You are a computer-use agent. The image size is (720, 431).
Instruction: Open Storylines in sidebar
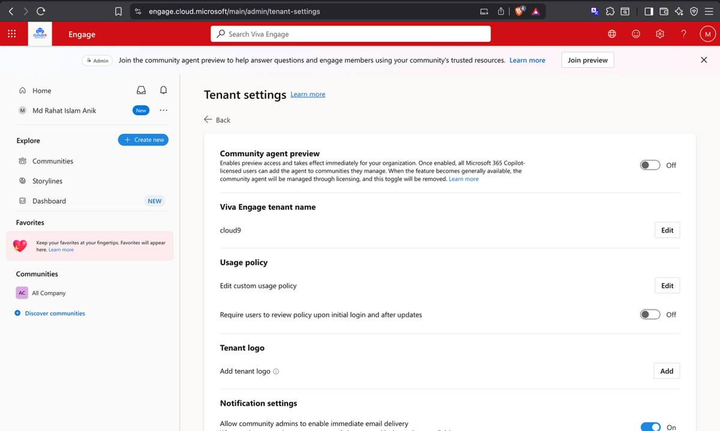click(x=47, y=180)
